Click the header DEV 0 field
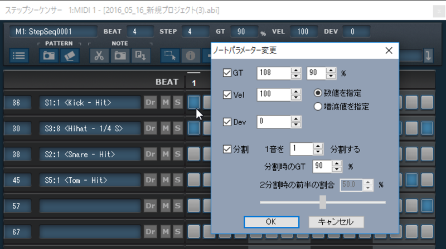 357,32
